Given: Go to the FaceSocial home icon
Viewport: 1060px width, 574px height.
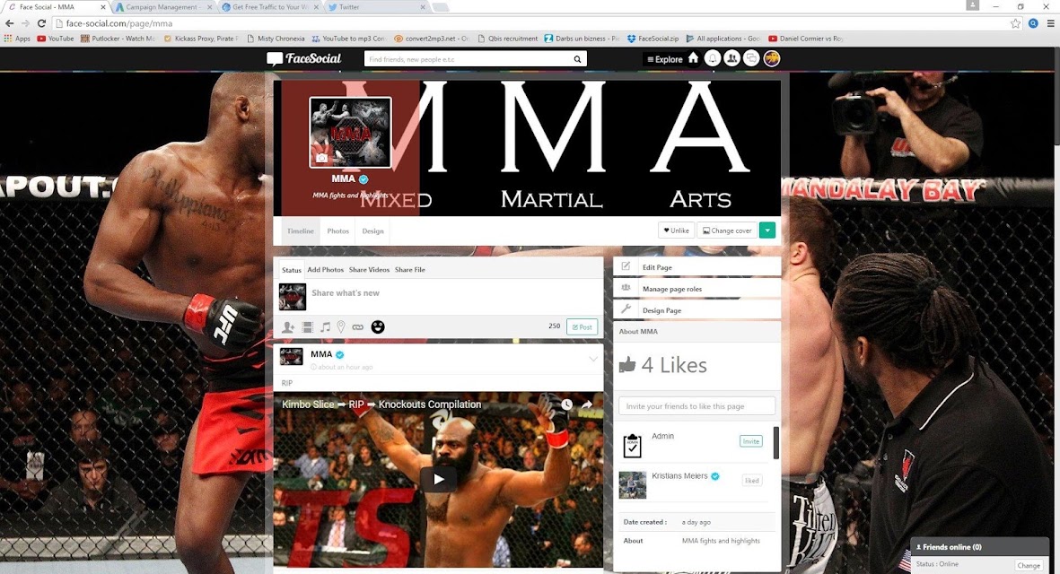Looking at the screenshot, I should (x=693, y=59).
